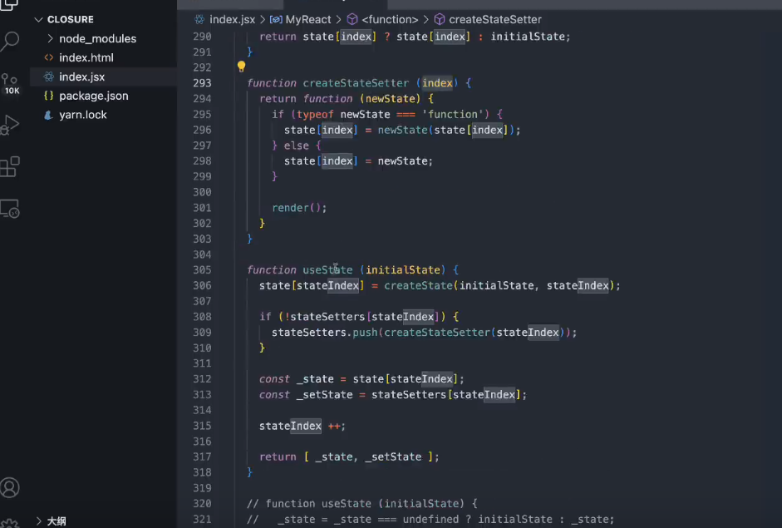Click the React icon beside index.jsx in explorer
The image size is (782, 528).
click(x=49, y=76)
